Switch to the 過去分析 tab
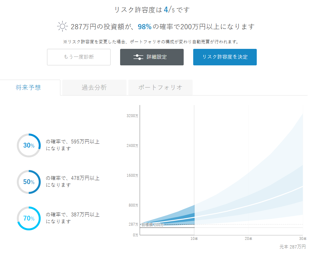Screen dimensions: 313x257 coord(94,88)
